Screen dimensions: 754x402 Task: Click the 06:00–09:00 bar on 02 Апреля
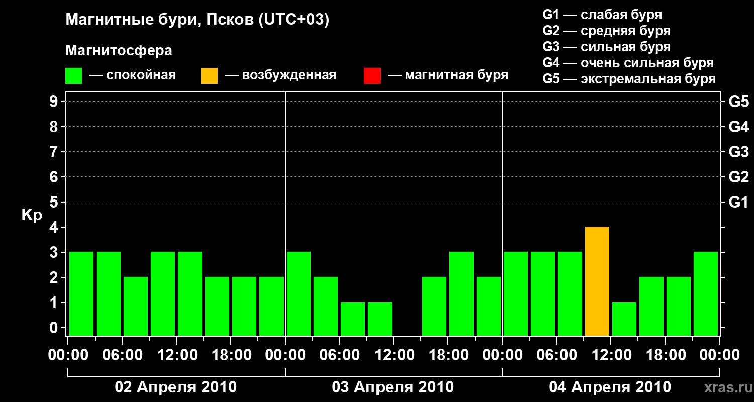136,307
